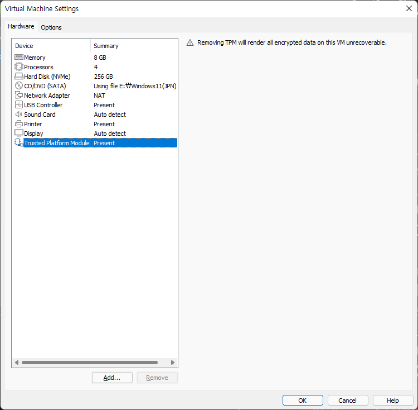Screen dimensions: 418x410
Task: Select the Display row label
Action: point(33,134)
